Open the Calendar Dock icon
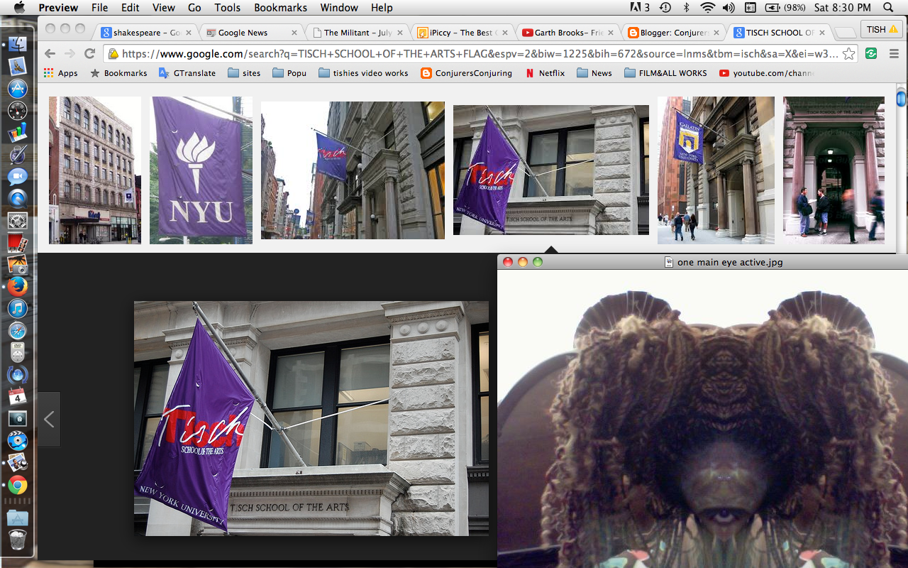Image resolution: width=908 pixels, height=568 pixels. [17, 396]
